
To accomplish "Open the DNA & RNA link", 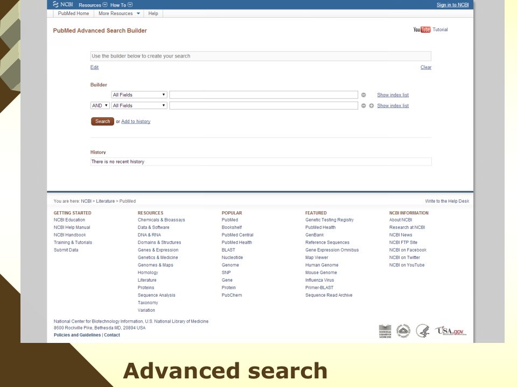I will 149,235.
